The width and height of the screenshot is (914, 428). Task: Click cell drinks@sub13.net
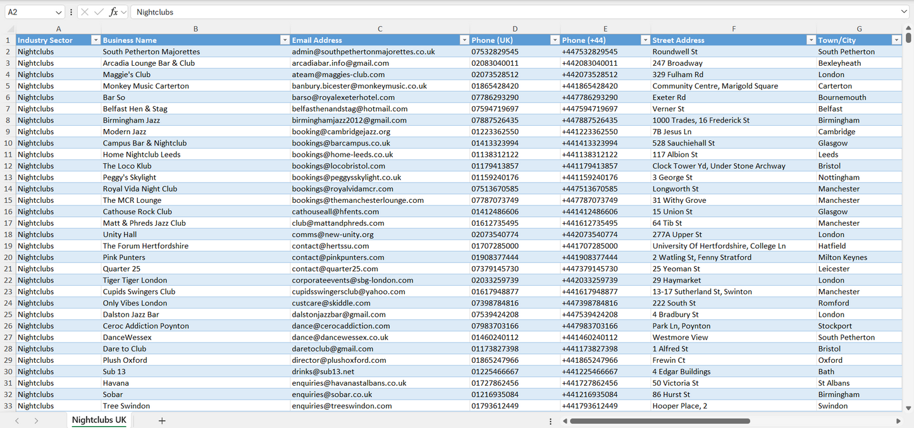click(x=380, y=372)
